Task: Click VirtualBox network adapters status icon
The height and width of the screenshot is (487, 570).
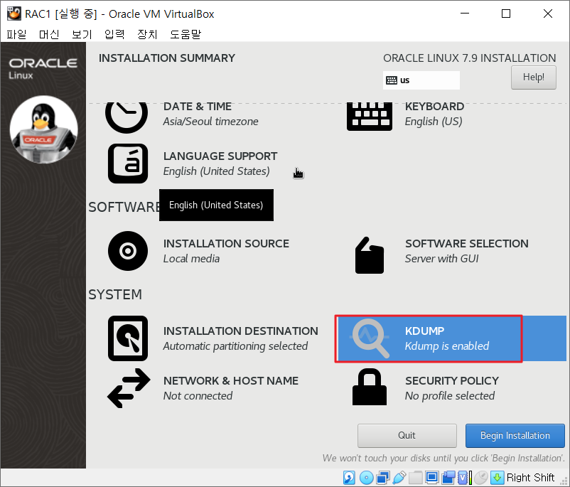Action: (x=383, y=478)
